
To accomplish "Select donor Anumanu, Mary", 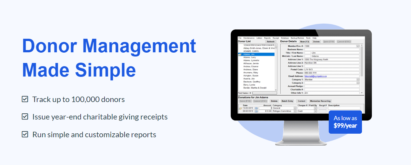I will pyautogui.click(x=251, y=73).
